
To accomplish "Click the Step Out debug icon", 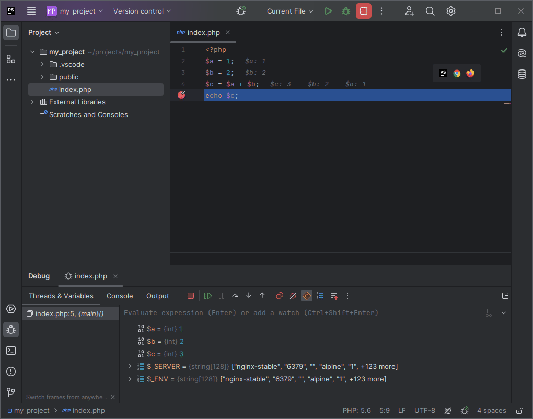I will 262,296.
